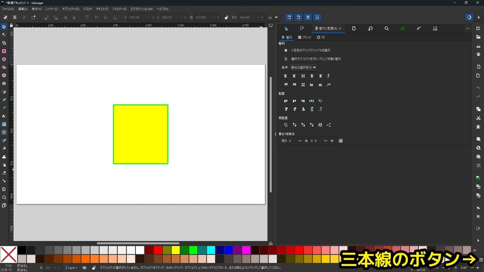The image size is (484, 272).
Task: Select the Node edit tool
Action: point(4,35)
